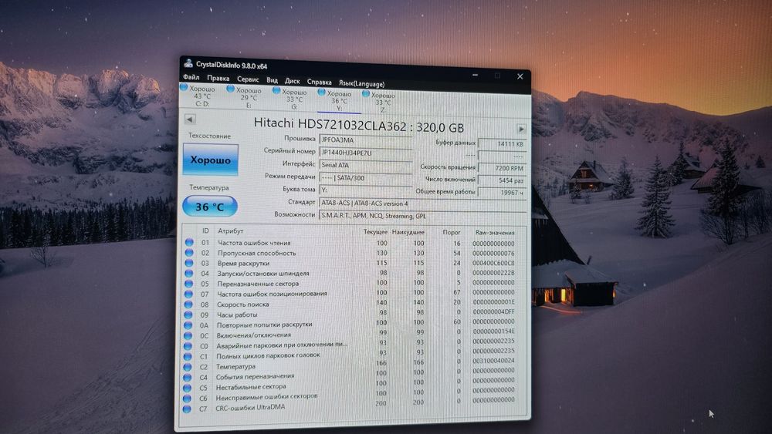Click status icon of attribute 04
Image resolution: width=772 pixels, height=434 pixels.
[x=188, y=274]
